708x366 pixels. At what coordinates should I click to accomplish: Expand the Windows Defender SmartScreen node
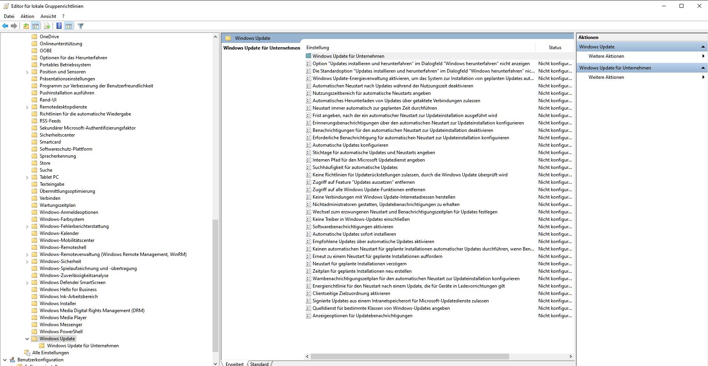click(x=27, y=283)
